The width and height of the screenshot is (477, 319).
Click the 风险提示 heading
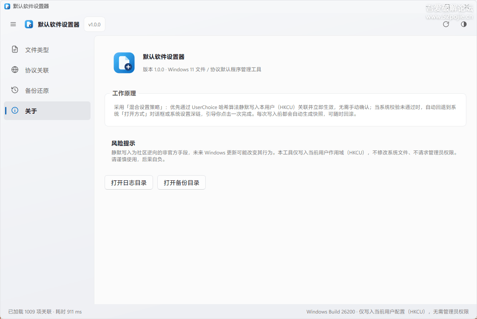[x=123, y=143]
